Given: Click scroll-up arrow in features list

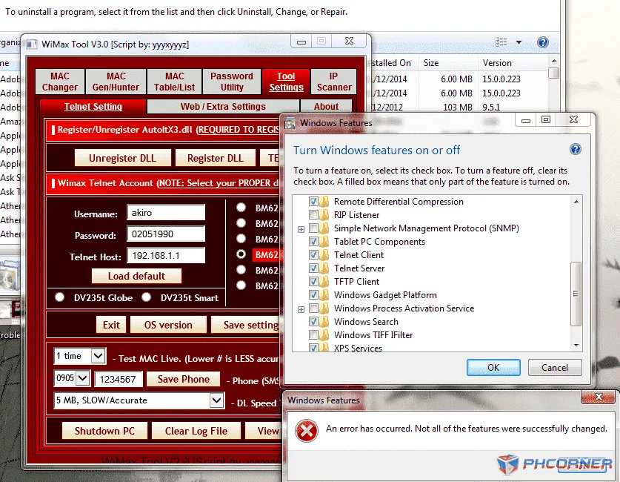Looking at the screenshot, I should [576, 202].
